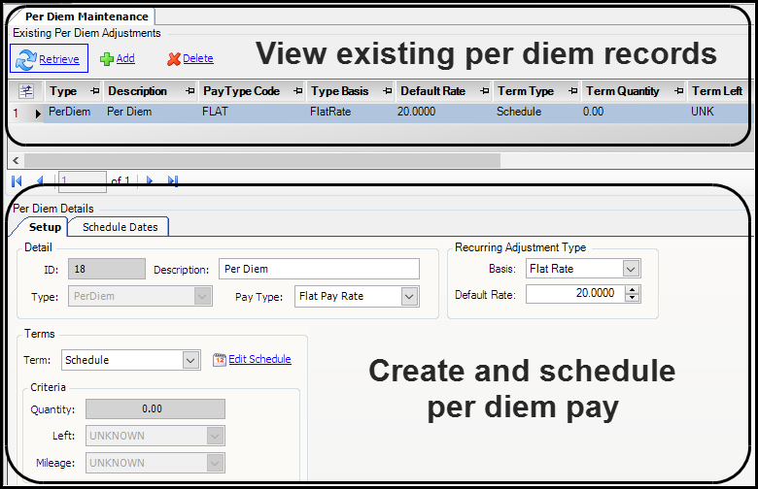Screen dimensions: 758x489
Task: Open the Term Schedule dropdown
Action: pyautogui.click(x=190, y=360)
